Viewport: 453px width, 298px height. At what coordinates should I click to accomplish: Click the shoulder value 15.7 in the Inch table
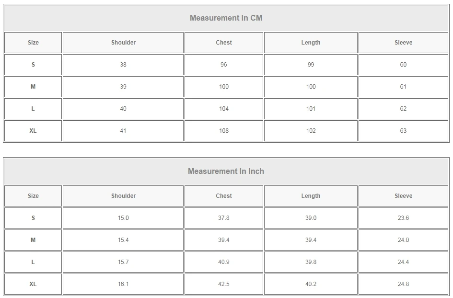click(123, 262)
